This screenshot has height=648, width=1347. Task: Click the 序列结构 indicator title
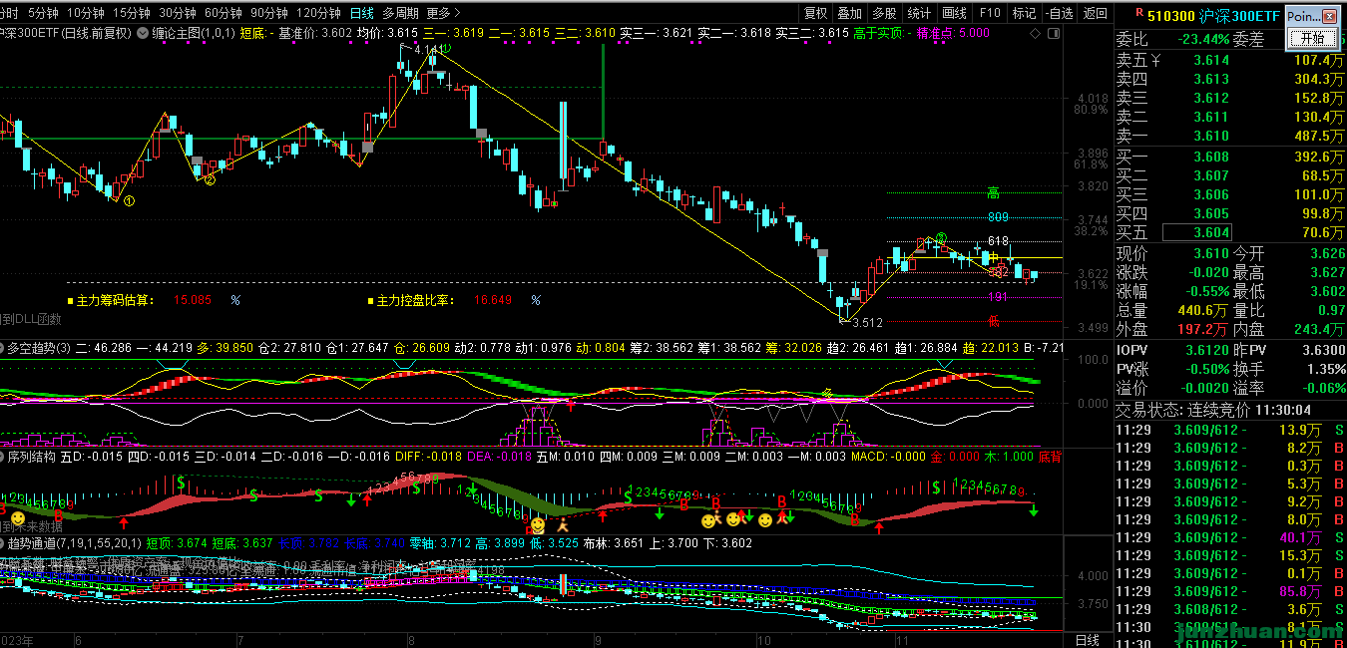(x=31, y=456)
